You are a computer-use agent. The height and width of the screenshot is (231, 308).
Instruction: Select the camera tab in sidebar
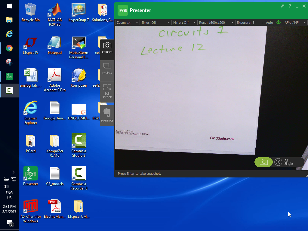[x=107, y=48]
